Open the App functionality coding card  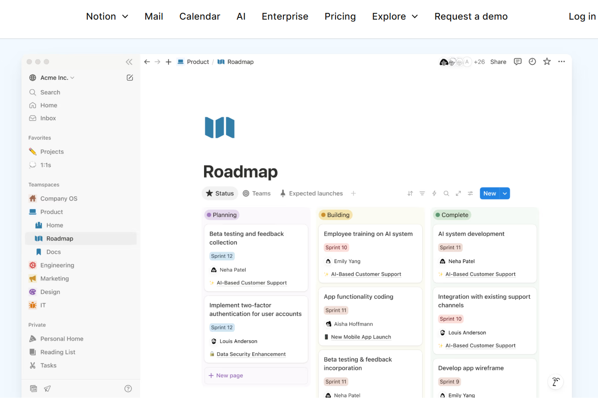[x=370, y=316]
